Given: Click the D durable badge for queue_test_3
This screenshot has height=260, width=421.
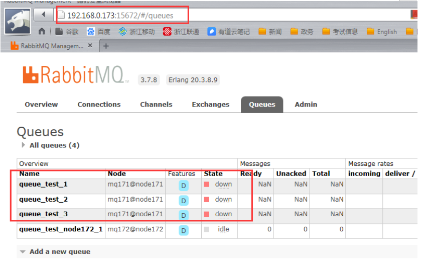Looking at the screenshot, I should [x=183, y=215].
